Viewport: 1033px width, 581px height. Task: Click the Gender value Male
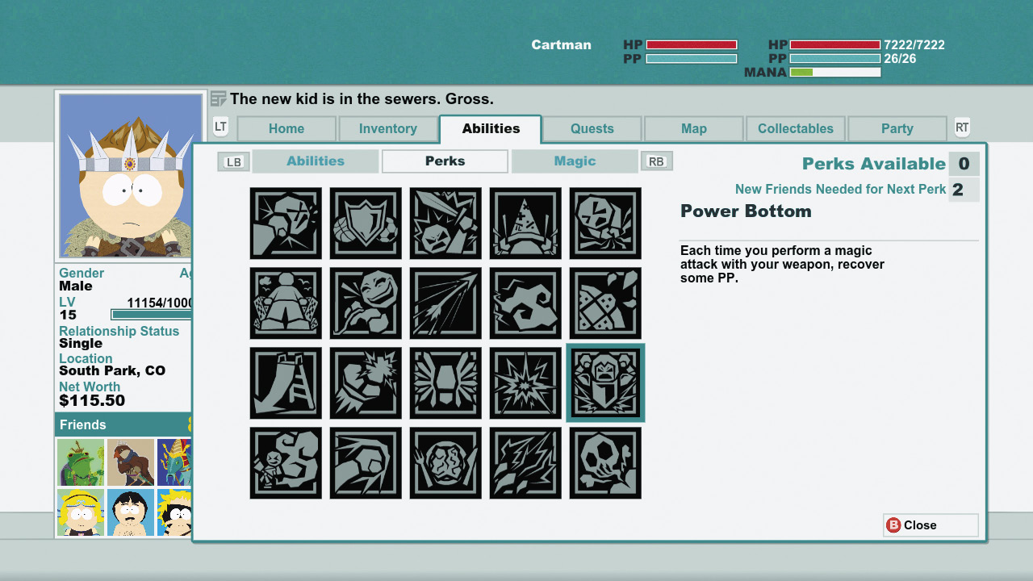[x=76, y=286]
